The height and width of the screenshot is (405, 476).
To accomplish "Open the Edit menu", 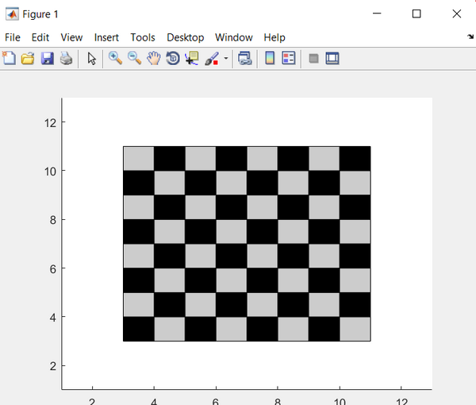I will [x=40, y=37].
